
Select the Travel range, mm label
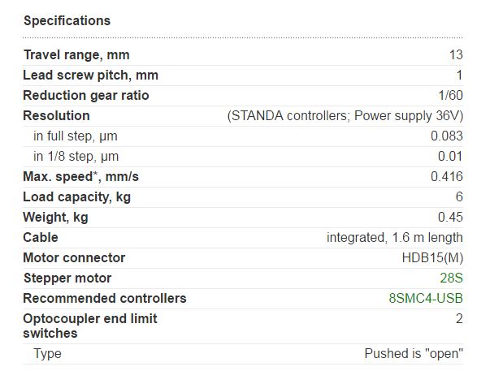[x=76, y=55]
